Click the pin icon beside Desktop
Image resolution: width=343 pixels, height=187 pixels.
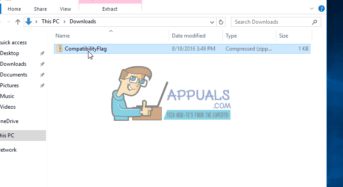(42, 53)
